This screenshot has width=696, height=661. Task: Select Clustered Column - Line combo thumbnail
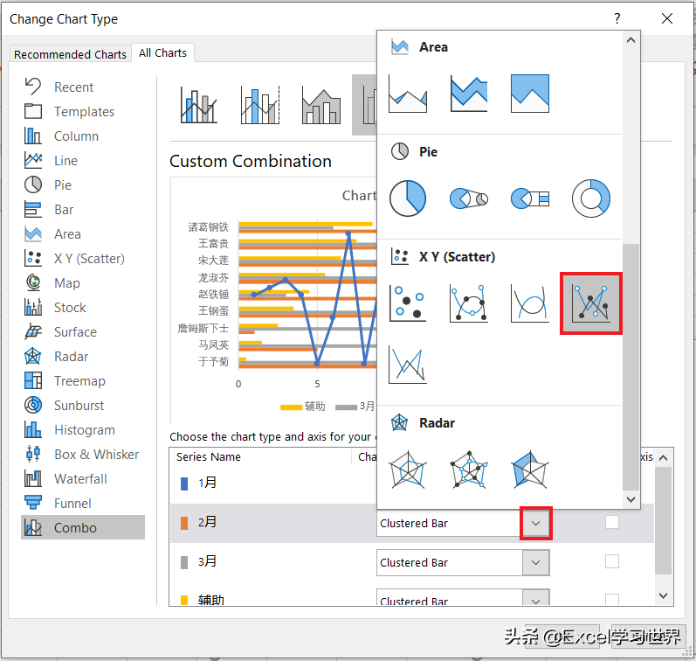click(x=199, y=105)
